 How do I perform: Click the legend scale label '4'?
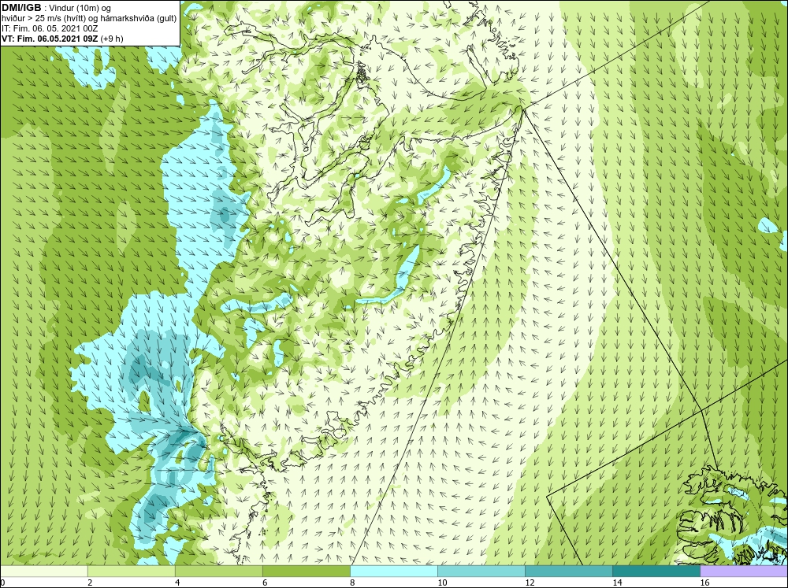(177, 582)
